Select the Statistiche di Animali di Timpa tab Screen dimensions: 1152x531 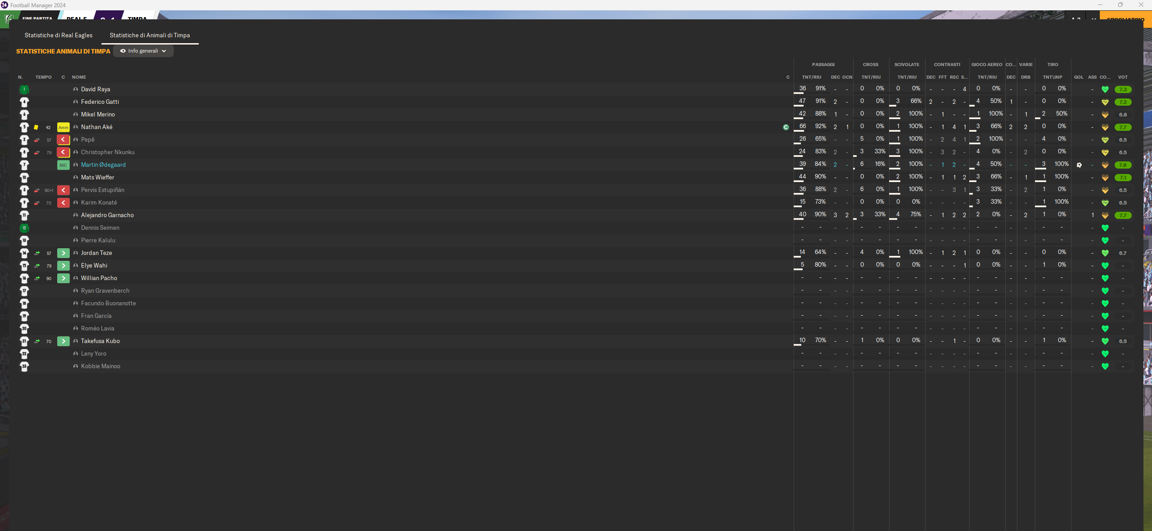point(149,35)
